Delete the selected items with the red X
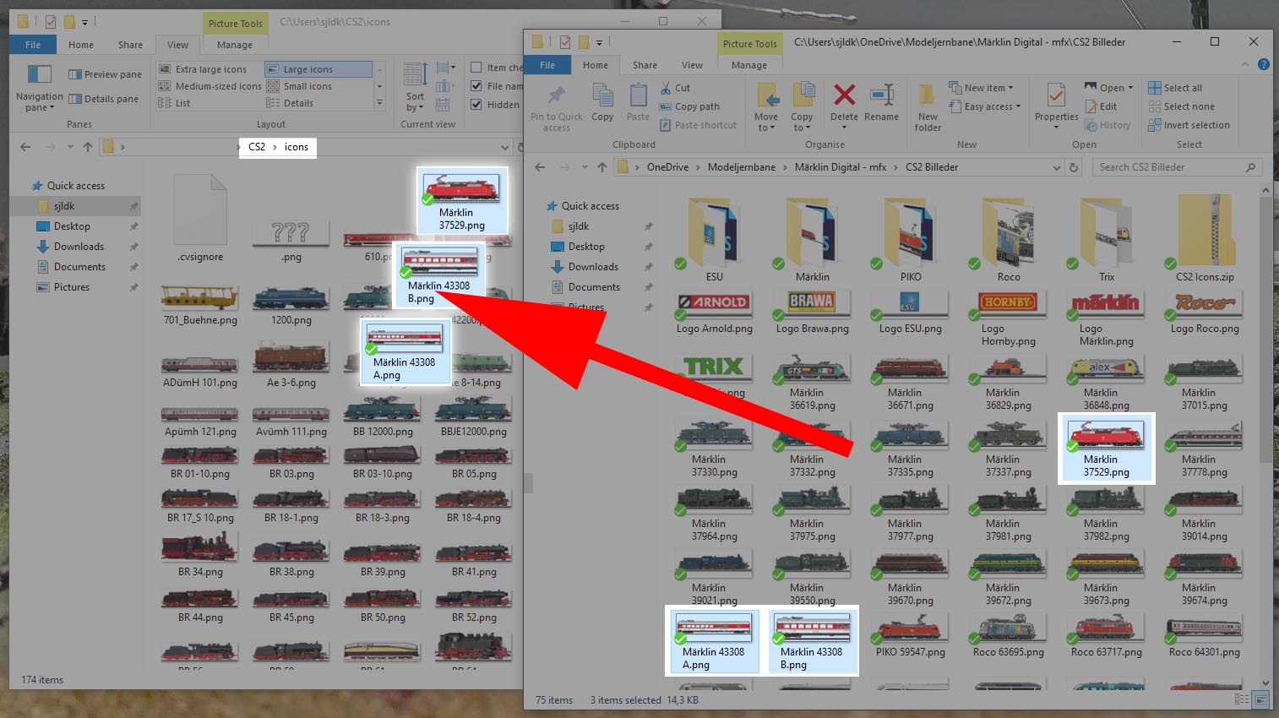Viewport: 1279px width, 718px height. (x=844, y=102)
